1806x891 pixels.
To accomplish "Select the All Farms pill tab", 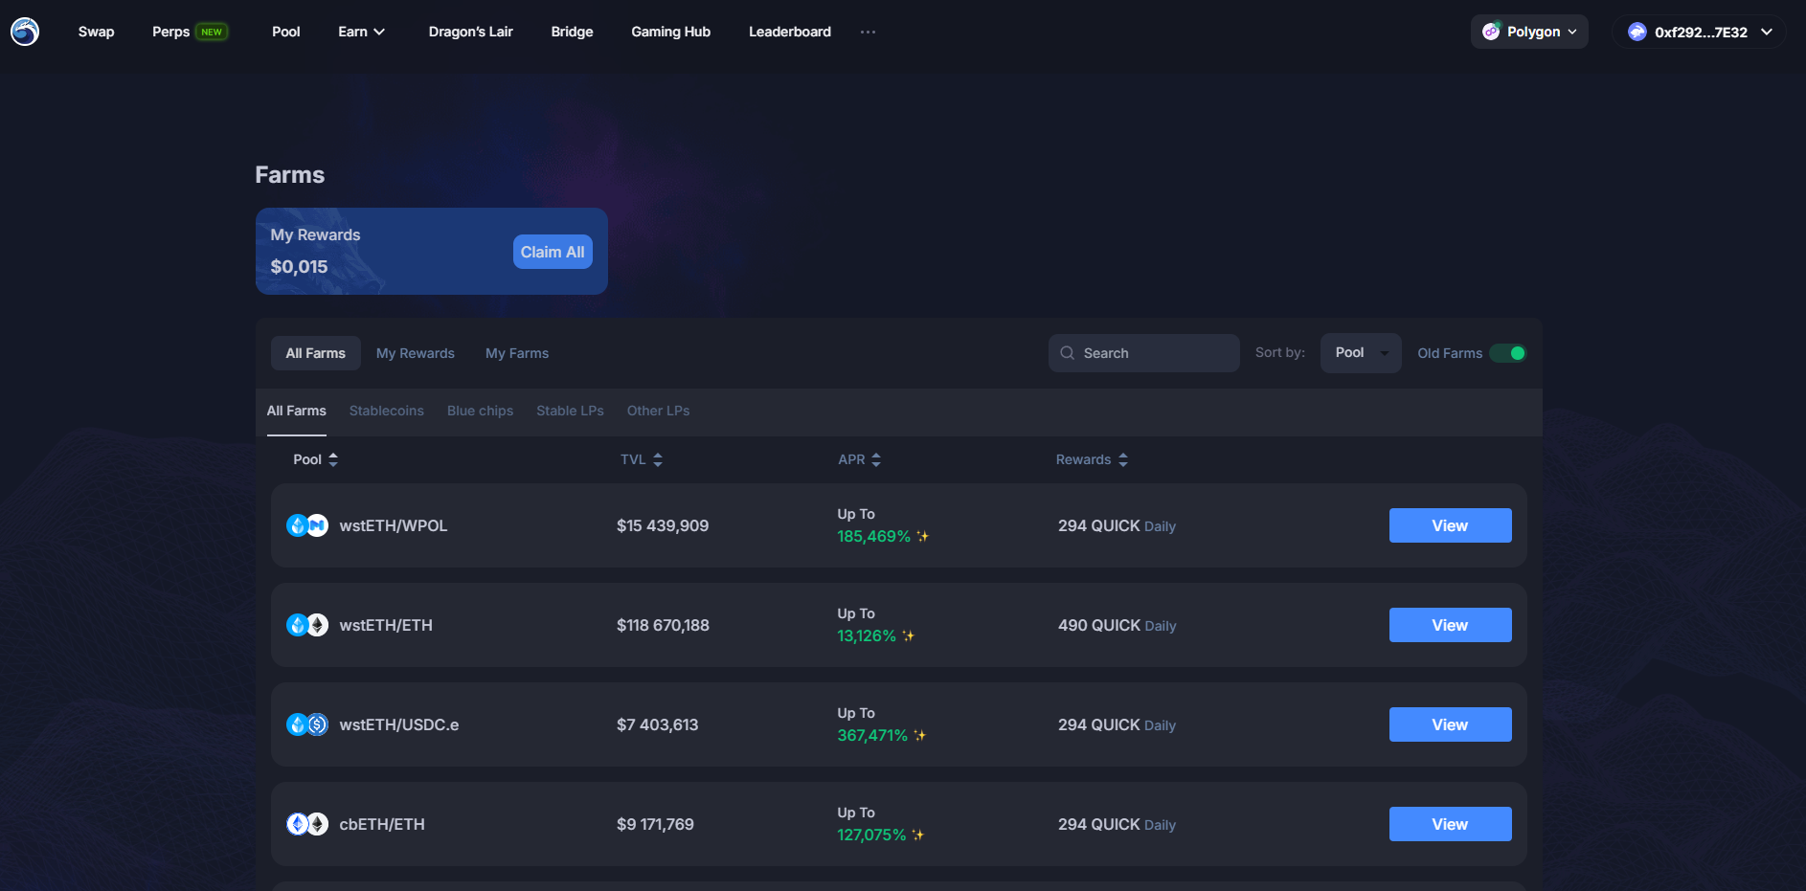I will [x=316, y=353].
